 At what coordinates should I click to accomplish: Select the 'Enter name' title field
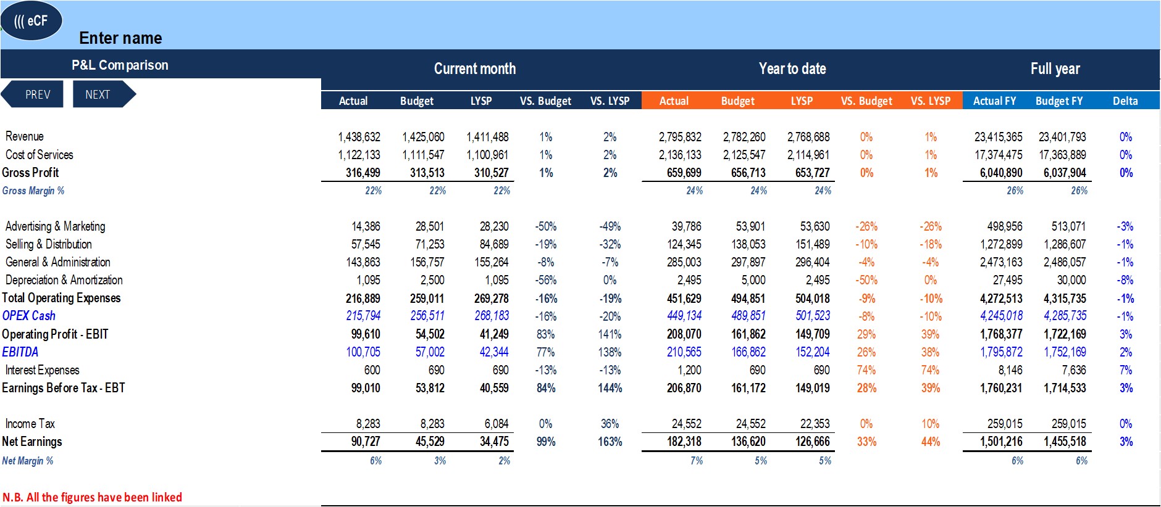click(x=120, y=38)
